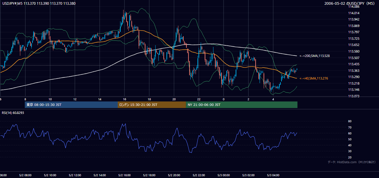Click the 5/2 16:00 time label
Screen dimensions: 379x178
pyautogui.click(x=125, y=175)
